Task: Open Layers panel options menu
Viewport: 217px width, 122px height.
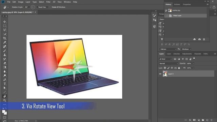Action: click(x=215, y=54)
